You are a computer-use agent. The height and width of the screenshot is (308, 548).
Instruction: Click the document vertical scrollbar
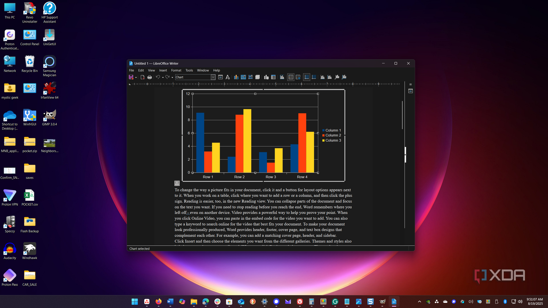click(x=402, y=115)
